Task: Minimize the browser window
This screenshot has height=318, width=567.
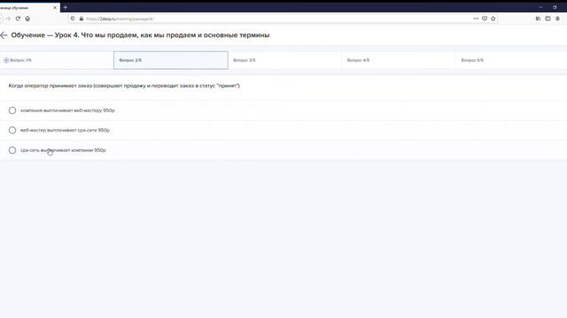Action: [x=540, y=7]
